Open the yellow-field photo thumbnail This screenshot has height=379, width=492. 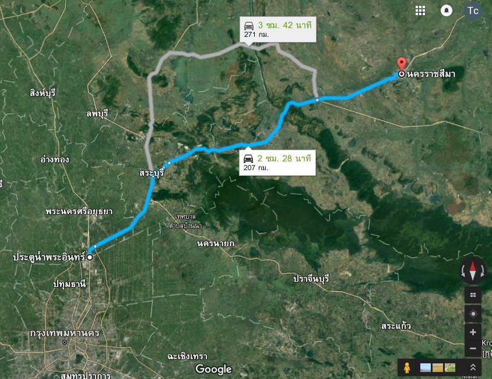click(x=438, y=367)
